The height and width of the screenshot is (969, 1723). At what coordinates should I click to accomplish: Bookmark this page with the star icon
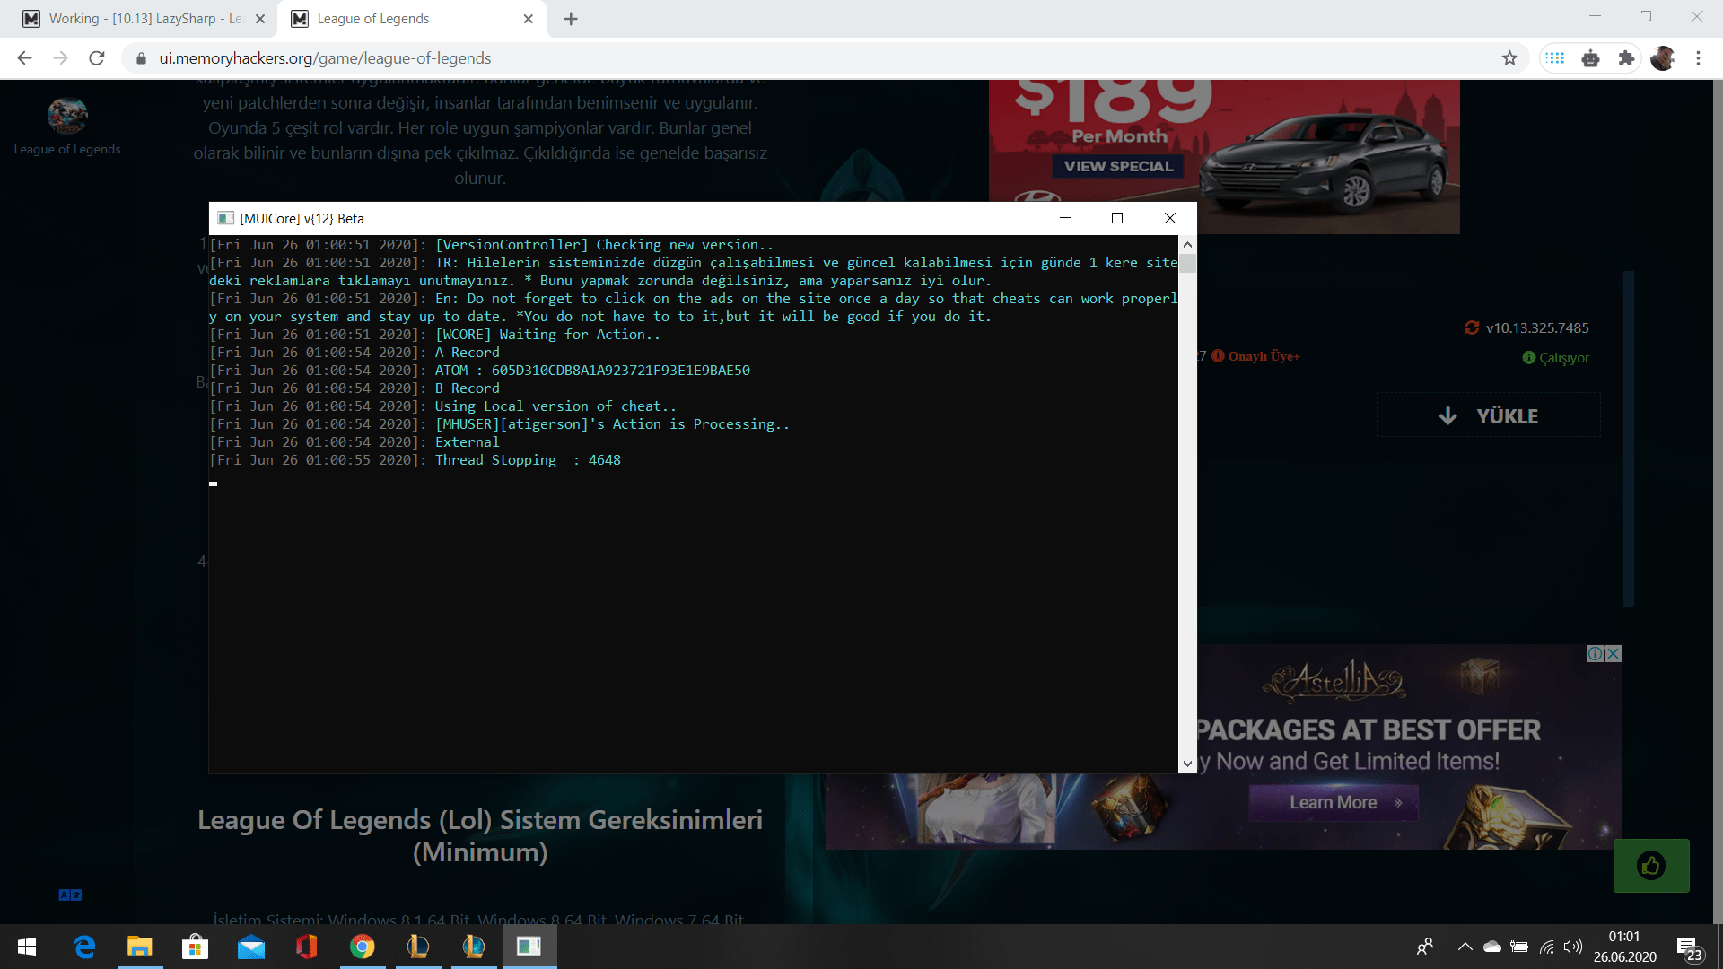click(x=1509, y=58)
